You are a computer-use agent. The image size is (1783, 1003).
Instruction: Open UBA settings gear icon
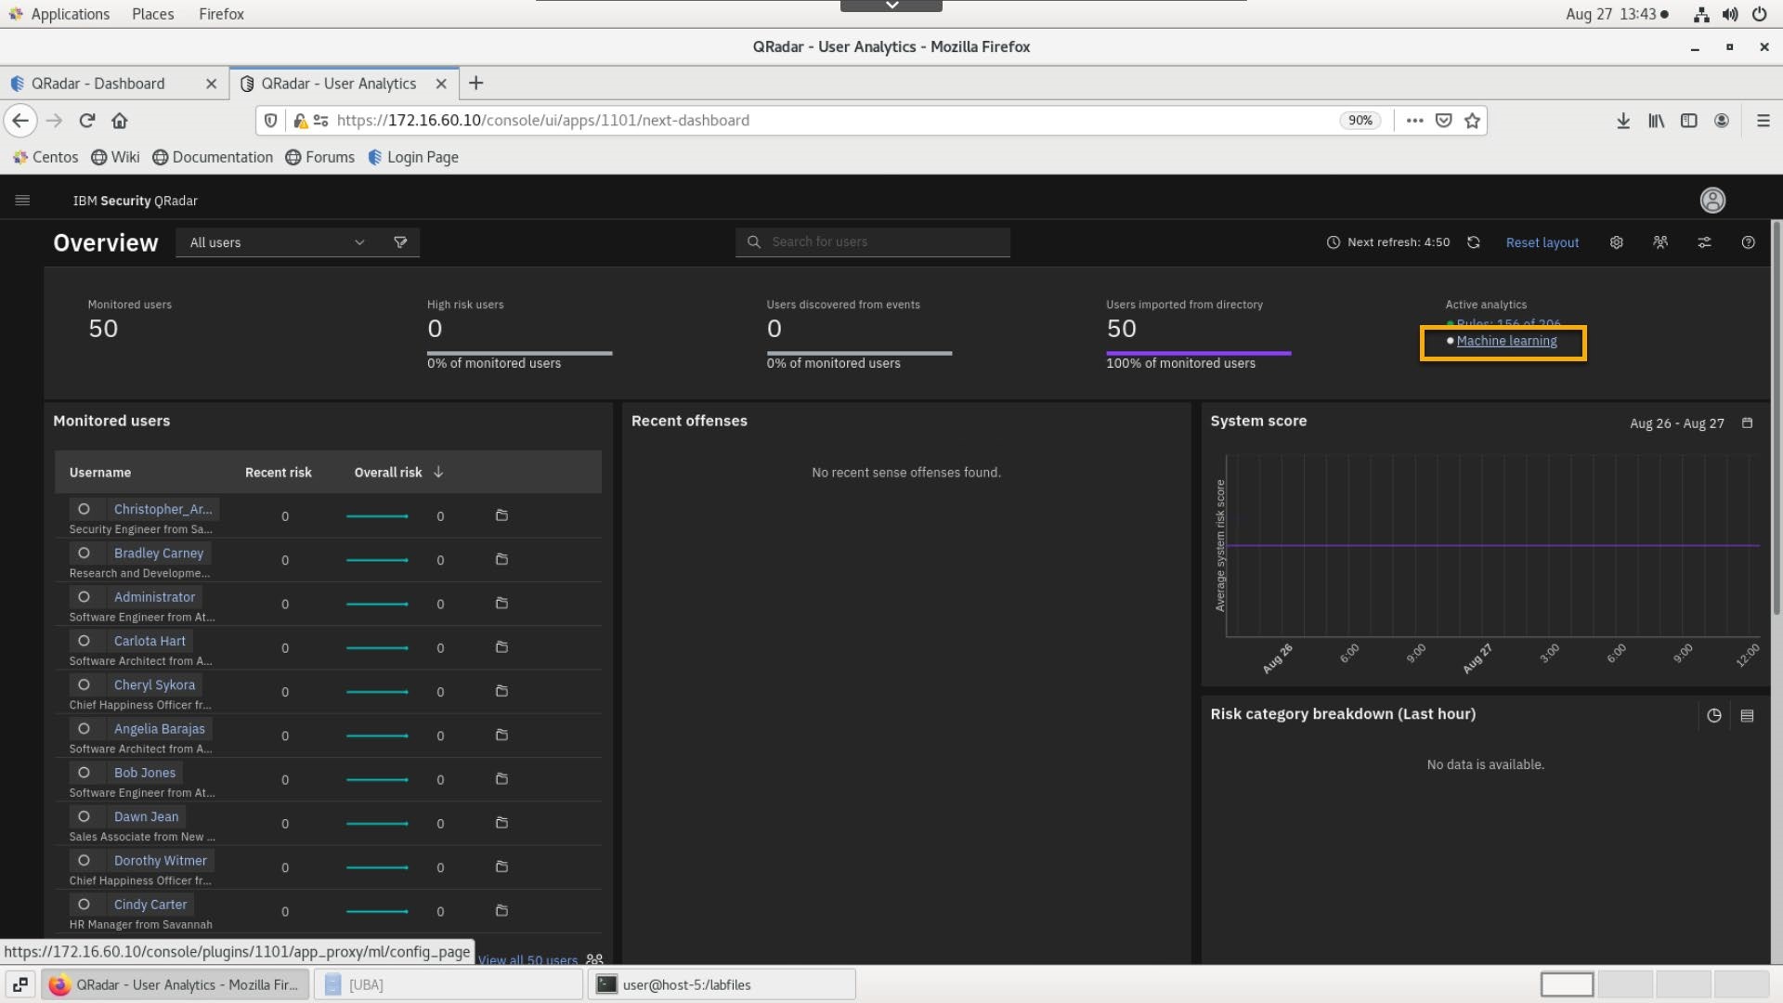(1617, 242)
